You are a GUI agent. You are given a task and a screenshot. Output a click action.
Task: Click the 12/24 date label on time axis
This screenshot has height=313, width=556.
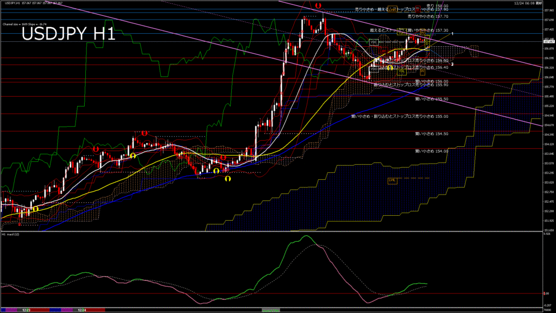81,310
